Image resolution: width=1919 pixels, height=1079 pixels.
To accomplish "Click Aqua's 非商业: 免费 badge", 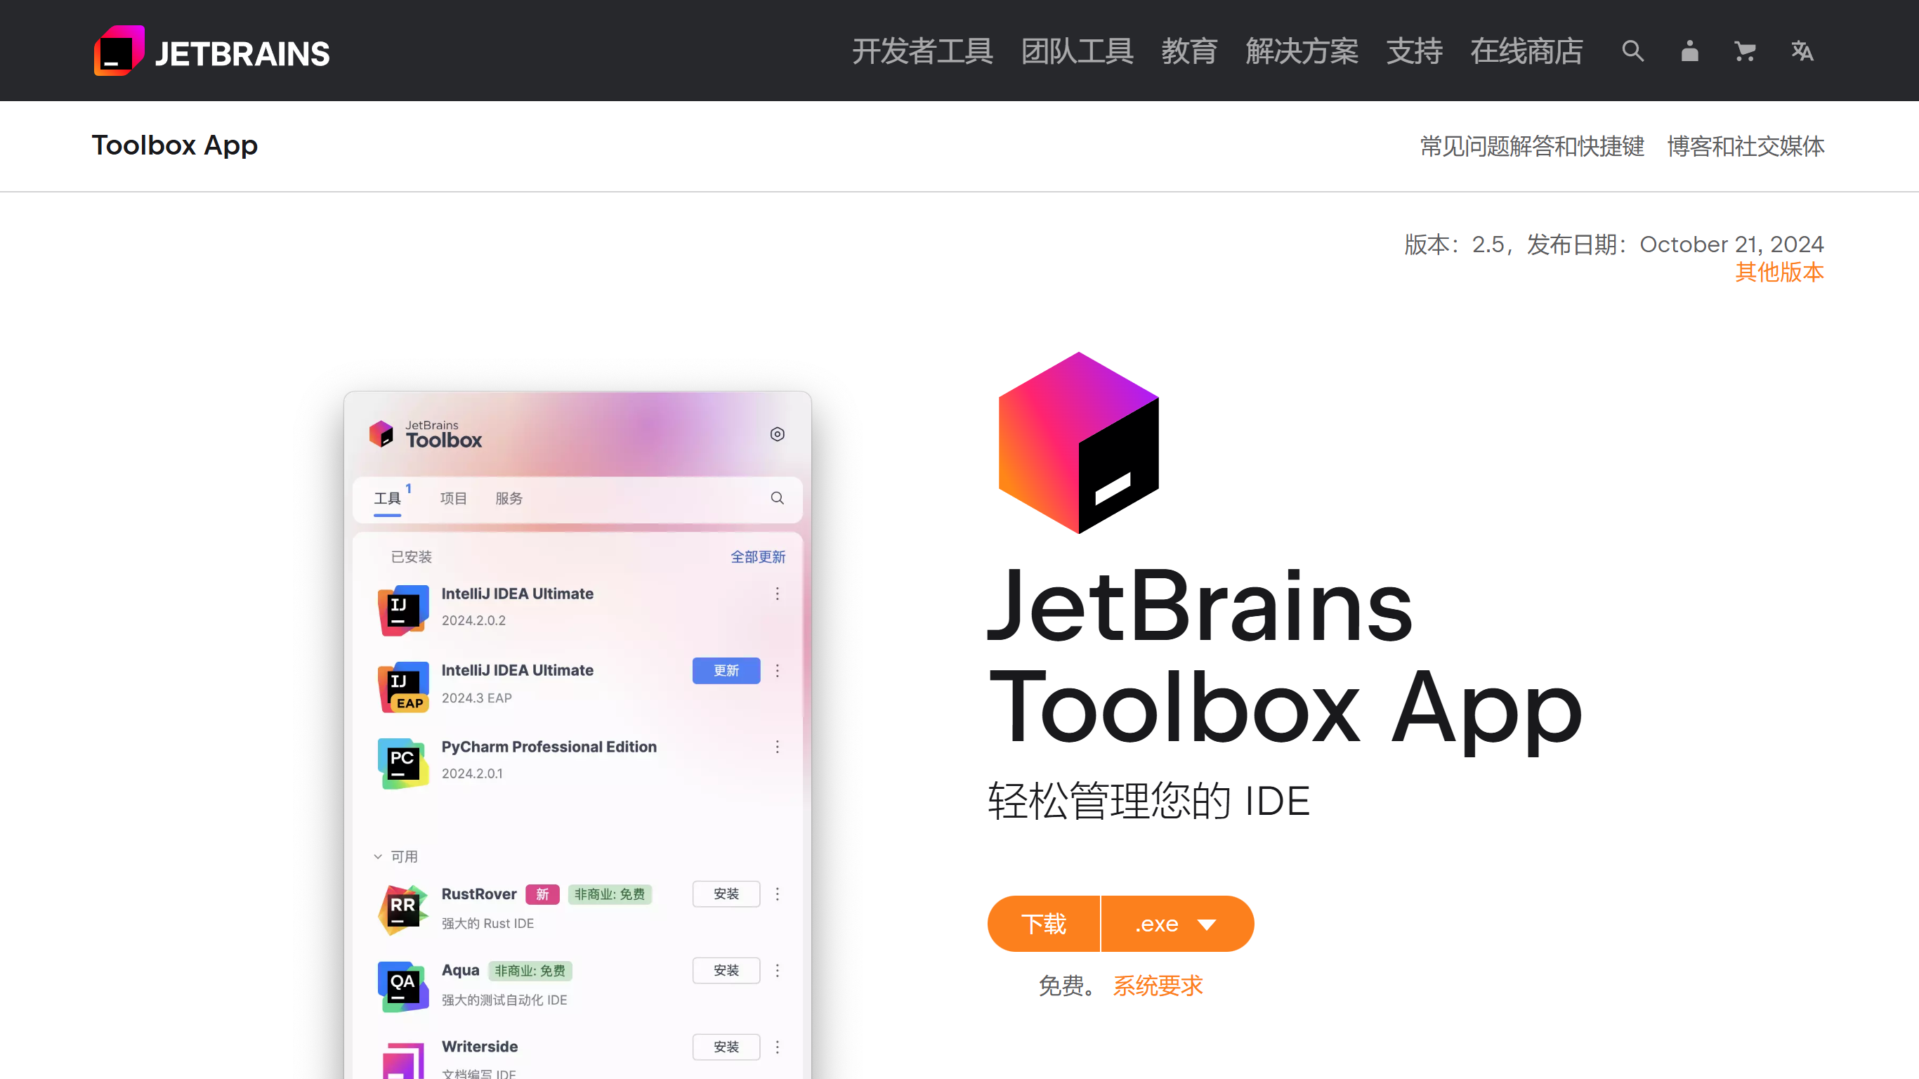I will point(530,971).
